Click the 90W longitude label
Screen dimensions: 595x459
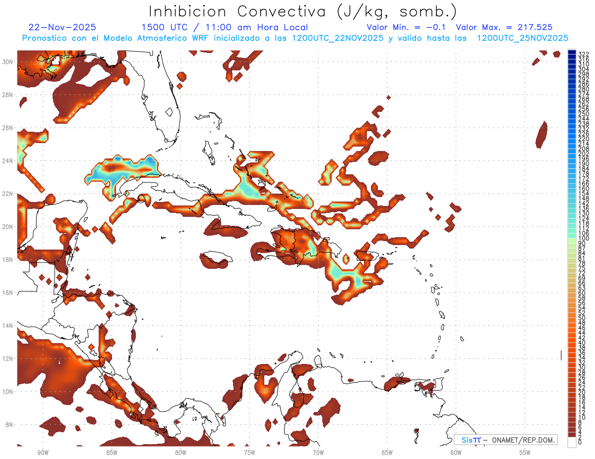[43, 453]
